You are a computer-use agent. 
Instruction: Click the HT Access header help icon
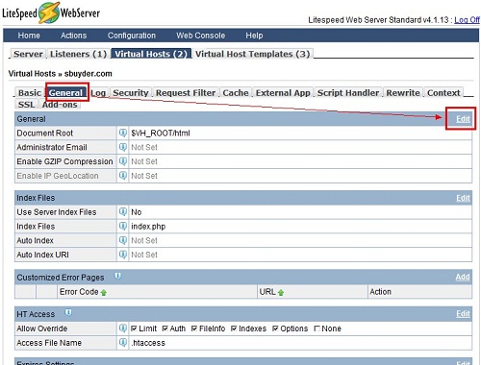pos(68,313)
